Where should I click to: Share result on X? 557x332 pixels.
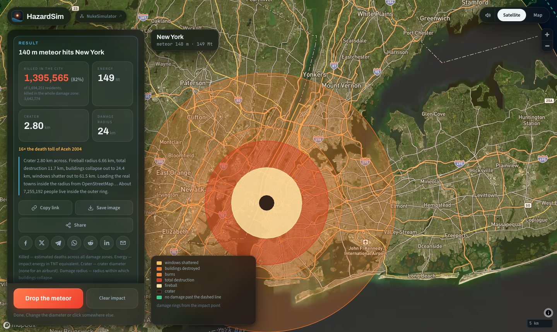42,243
